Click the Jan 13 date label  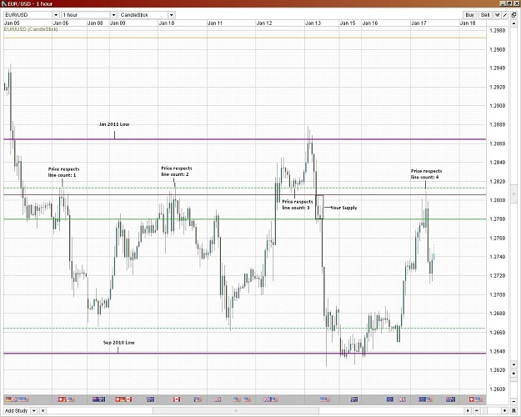313,23
